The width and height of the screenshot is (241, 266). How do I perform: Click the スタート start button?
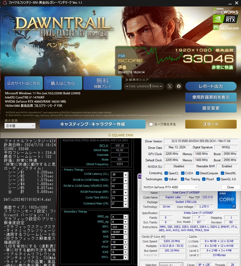tap(211, 124)
